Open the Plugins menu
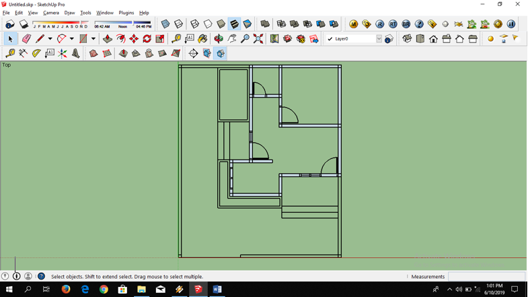Image resolution: width=528 pixels, height=297 pixels. pos(126,13)
